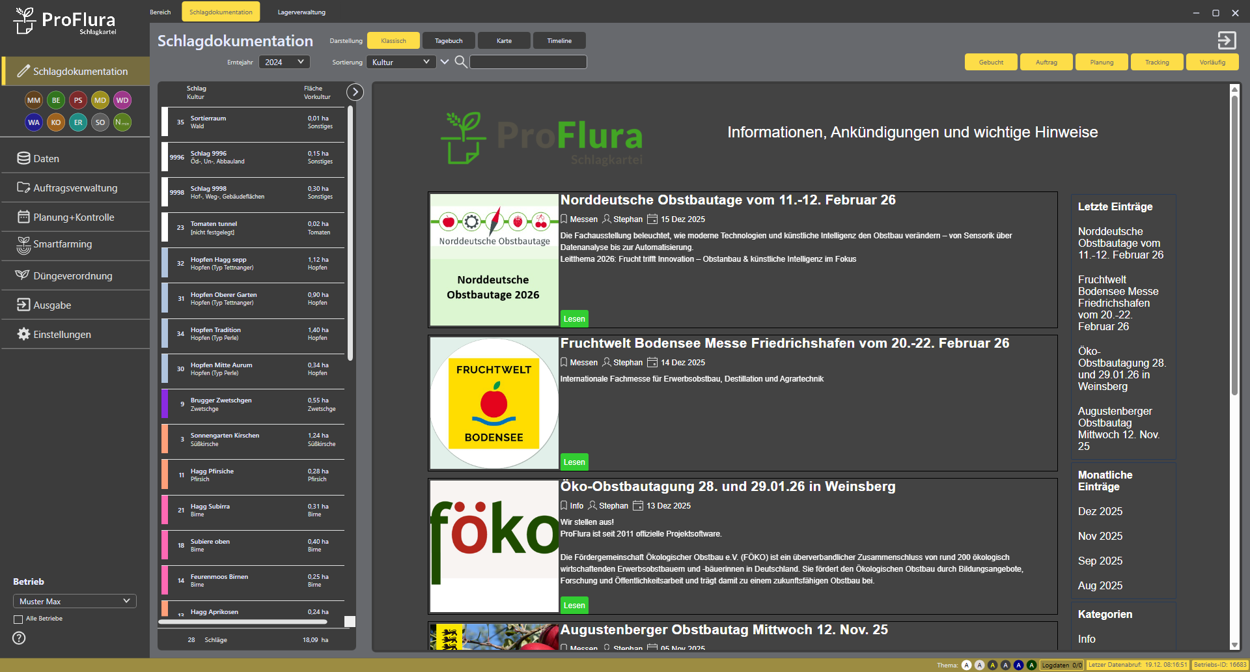Click the search text input field
The width and height of the screenshot is (1250, 672).
[x=528, y=63]
